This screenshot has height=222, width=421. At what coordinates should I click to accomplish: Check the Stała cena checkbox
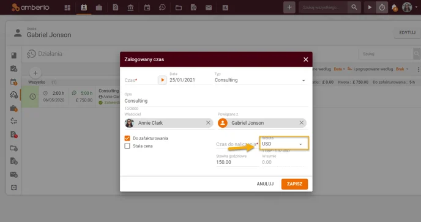[127, 146]
